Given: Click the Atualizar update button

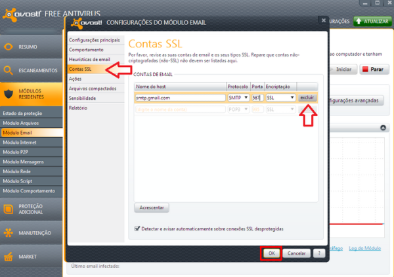Looking at the screenshot, I should (372, 22).
